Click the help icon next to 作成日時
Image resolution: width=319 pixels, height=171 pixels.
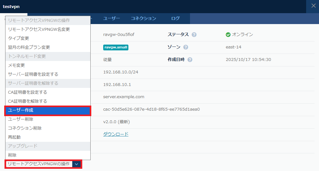point(190,60)
